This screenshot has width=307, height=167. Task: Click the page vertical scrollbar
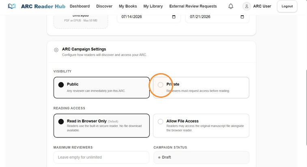[x=306, y=108]
